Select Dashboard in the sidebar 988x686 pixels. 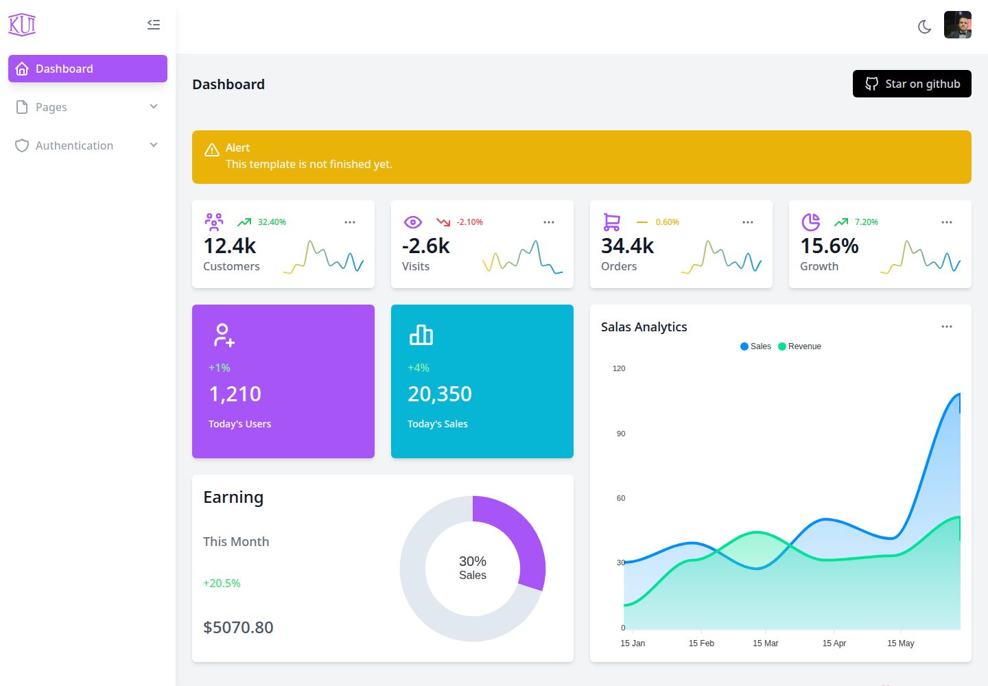click(x=88, y=69)
